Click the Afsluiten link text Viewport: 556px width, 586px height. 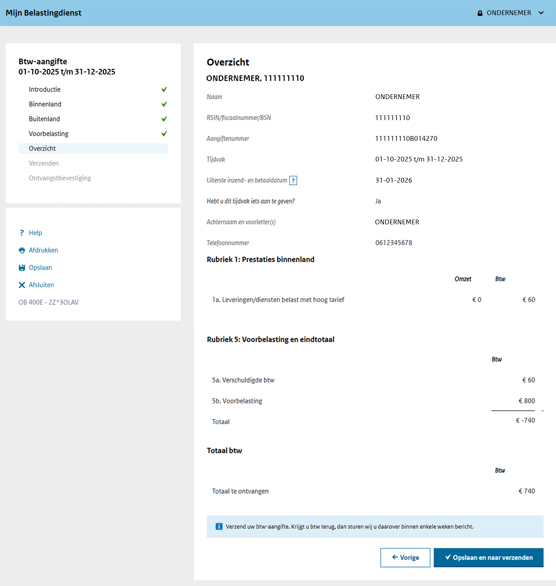pos(41,285)
